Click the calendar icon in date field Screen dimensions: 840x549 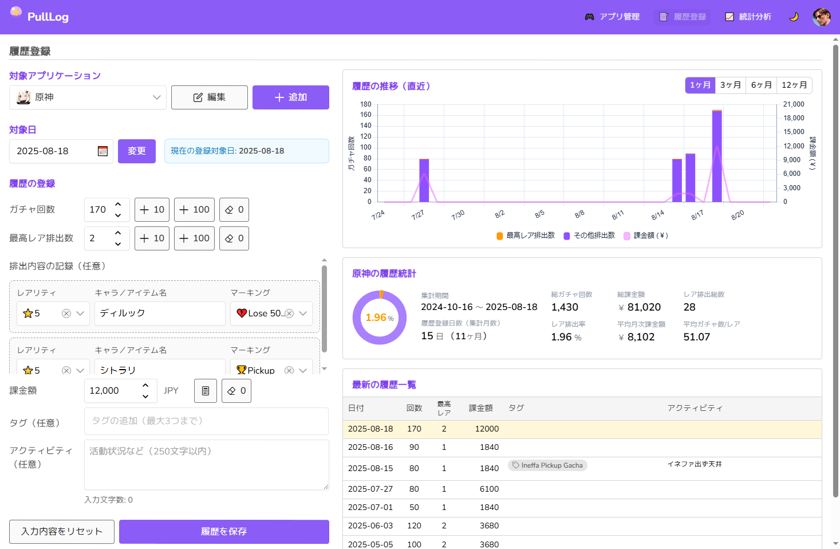103,151
